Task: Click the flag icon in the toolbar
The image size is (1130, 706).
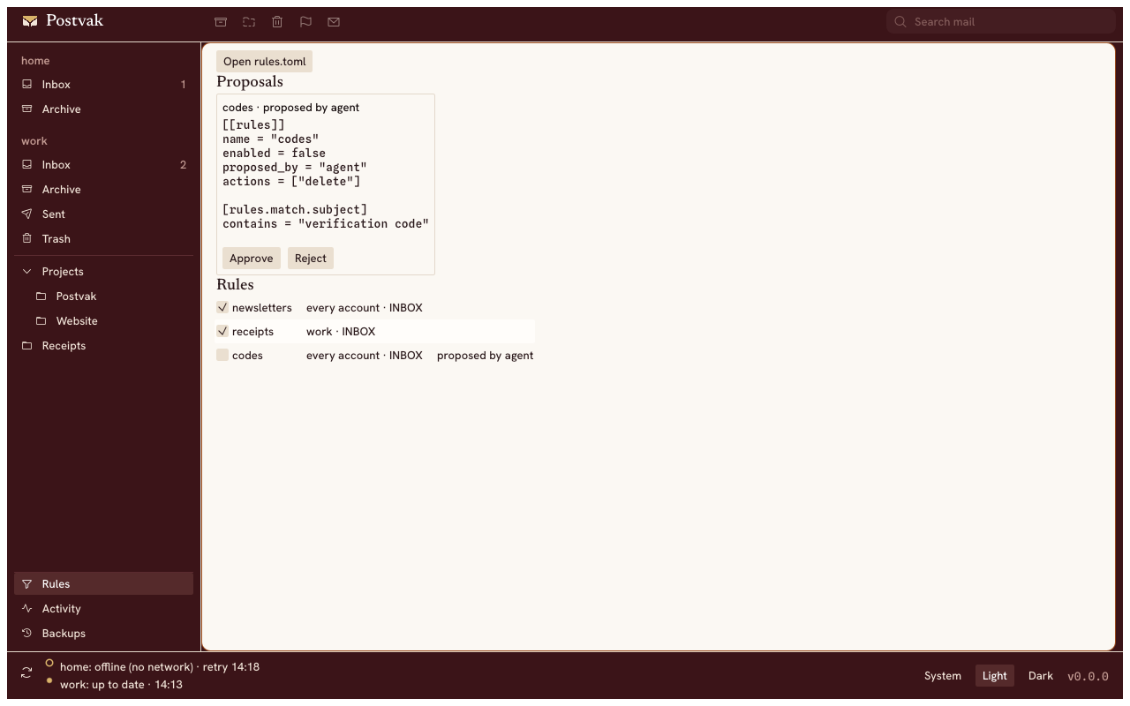Action: click(x=305, y=22)
